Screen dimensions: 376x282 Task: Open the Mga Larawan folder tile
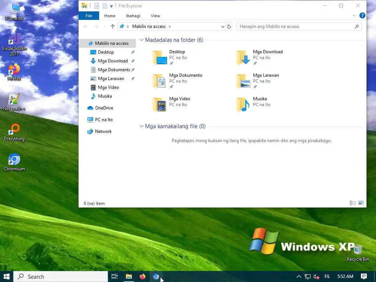click(258, 81)
